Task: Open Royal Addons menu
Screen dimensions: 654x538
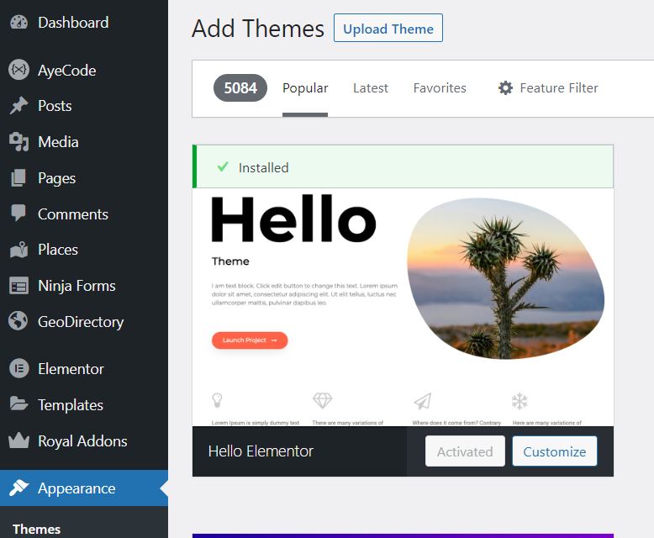Action: [x=84, y=440]
